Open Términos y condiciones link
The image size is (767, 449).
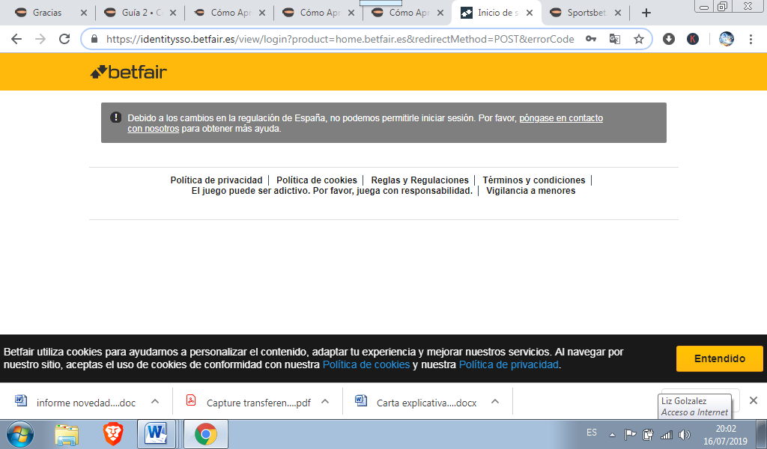[x=533, y=180]
